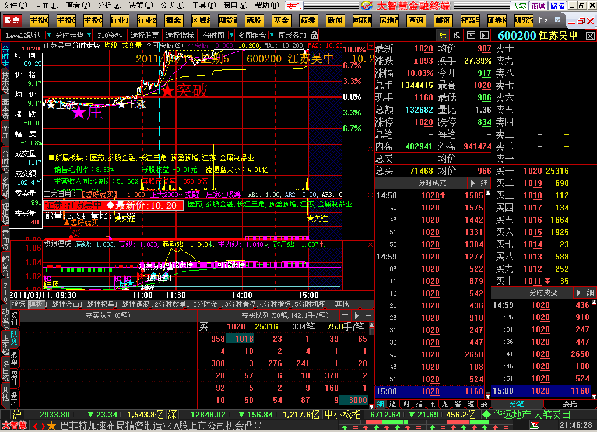
Task: Click the 选择股票 button
Action: pyautogui.click(x=145, y=36)
